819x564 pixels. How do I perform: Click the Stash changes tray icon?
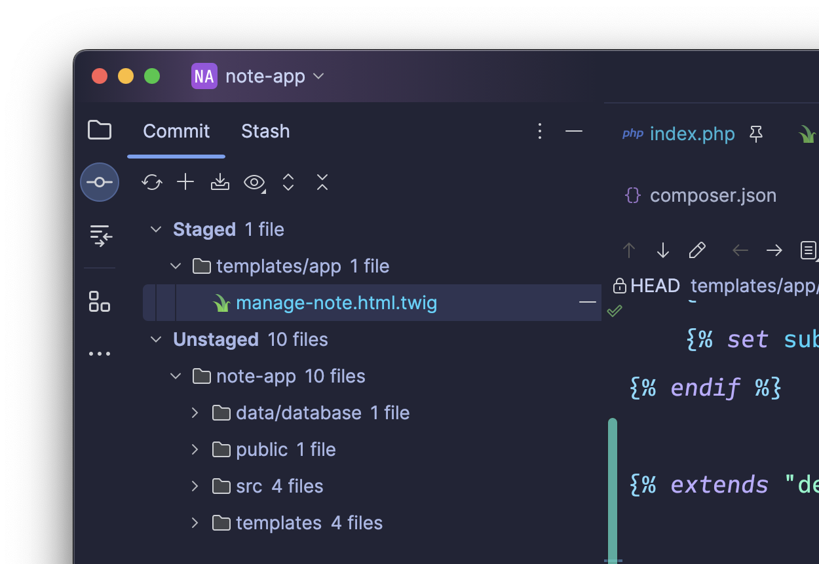219,182
